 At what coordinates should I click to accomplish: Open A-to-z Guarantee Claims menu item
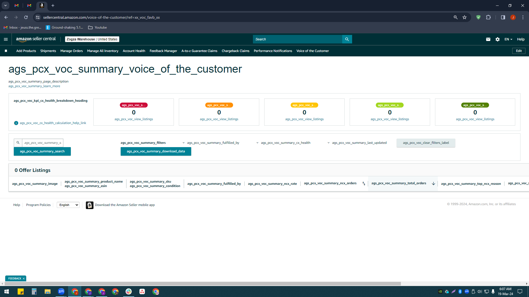click(x=199, y=51)
